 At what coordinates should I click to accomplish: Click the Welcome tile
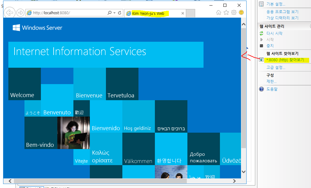24,84
